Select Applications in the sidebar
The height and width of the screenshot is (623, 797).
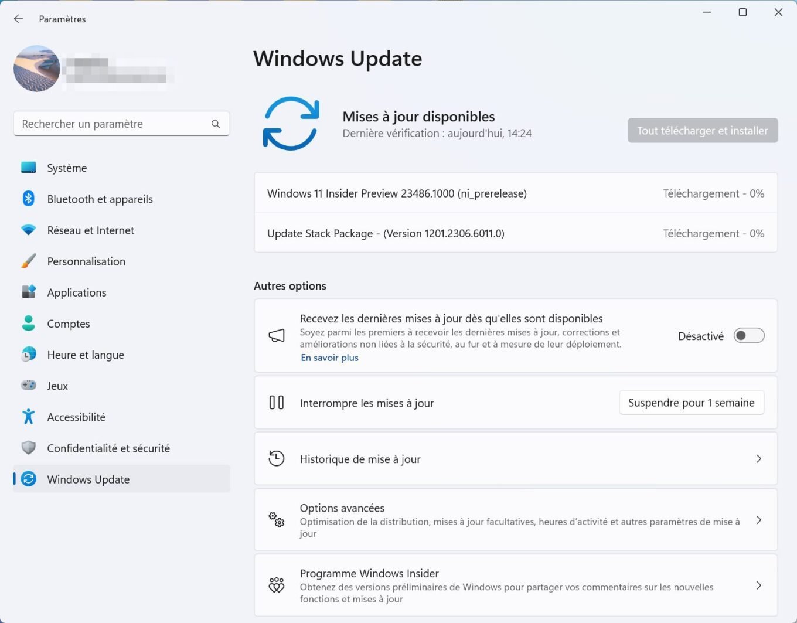(121, 292)
